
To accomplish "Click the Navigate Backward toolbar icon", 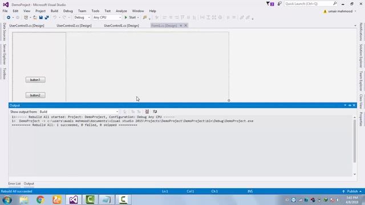I will pyautogui.click(x=9, y=18).
